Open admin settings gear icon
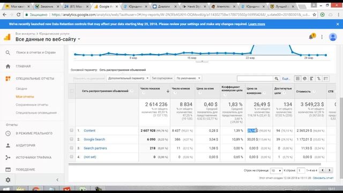343x193 pixels. [8, 180]
